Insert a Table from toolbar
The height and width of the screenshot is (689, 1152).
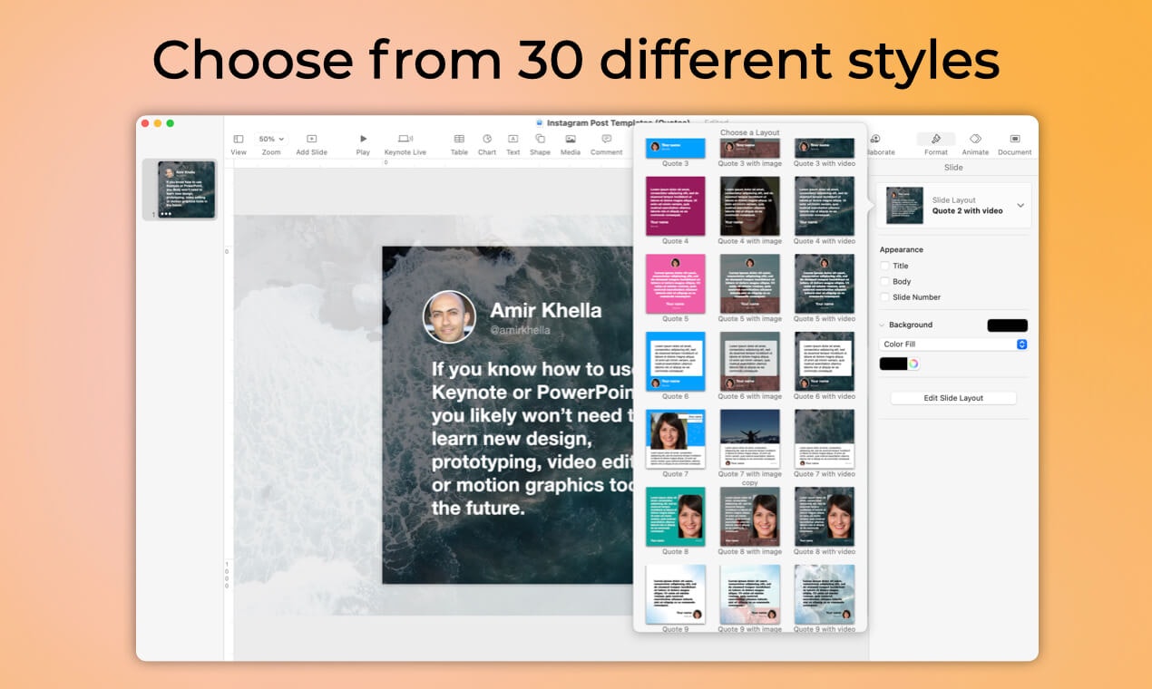point(459,139)
